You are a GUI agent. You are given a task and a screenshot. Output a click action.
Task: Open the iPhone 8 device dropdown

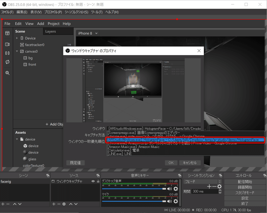(x=88, y=33)
